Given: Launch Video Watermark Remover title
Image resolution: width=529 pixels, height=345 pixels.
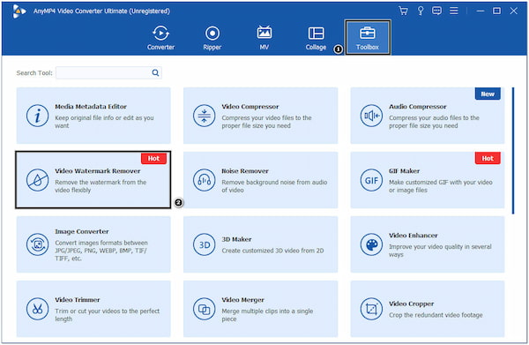Looking at the screenshot, I should click(x=98, y=171).
